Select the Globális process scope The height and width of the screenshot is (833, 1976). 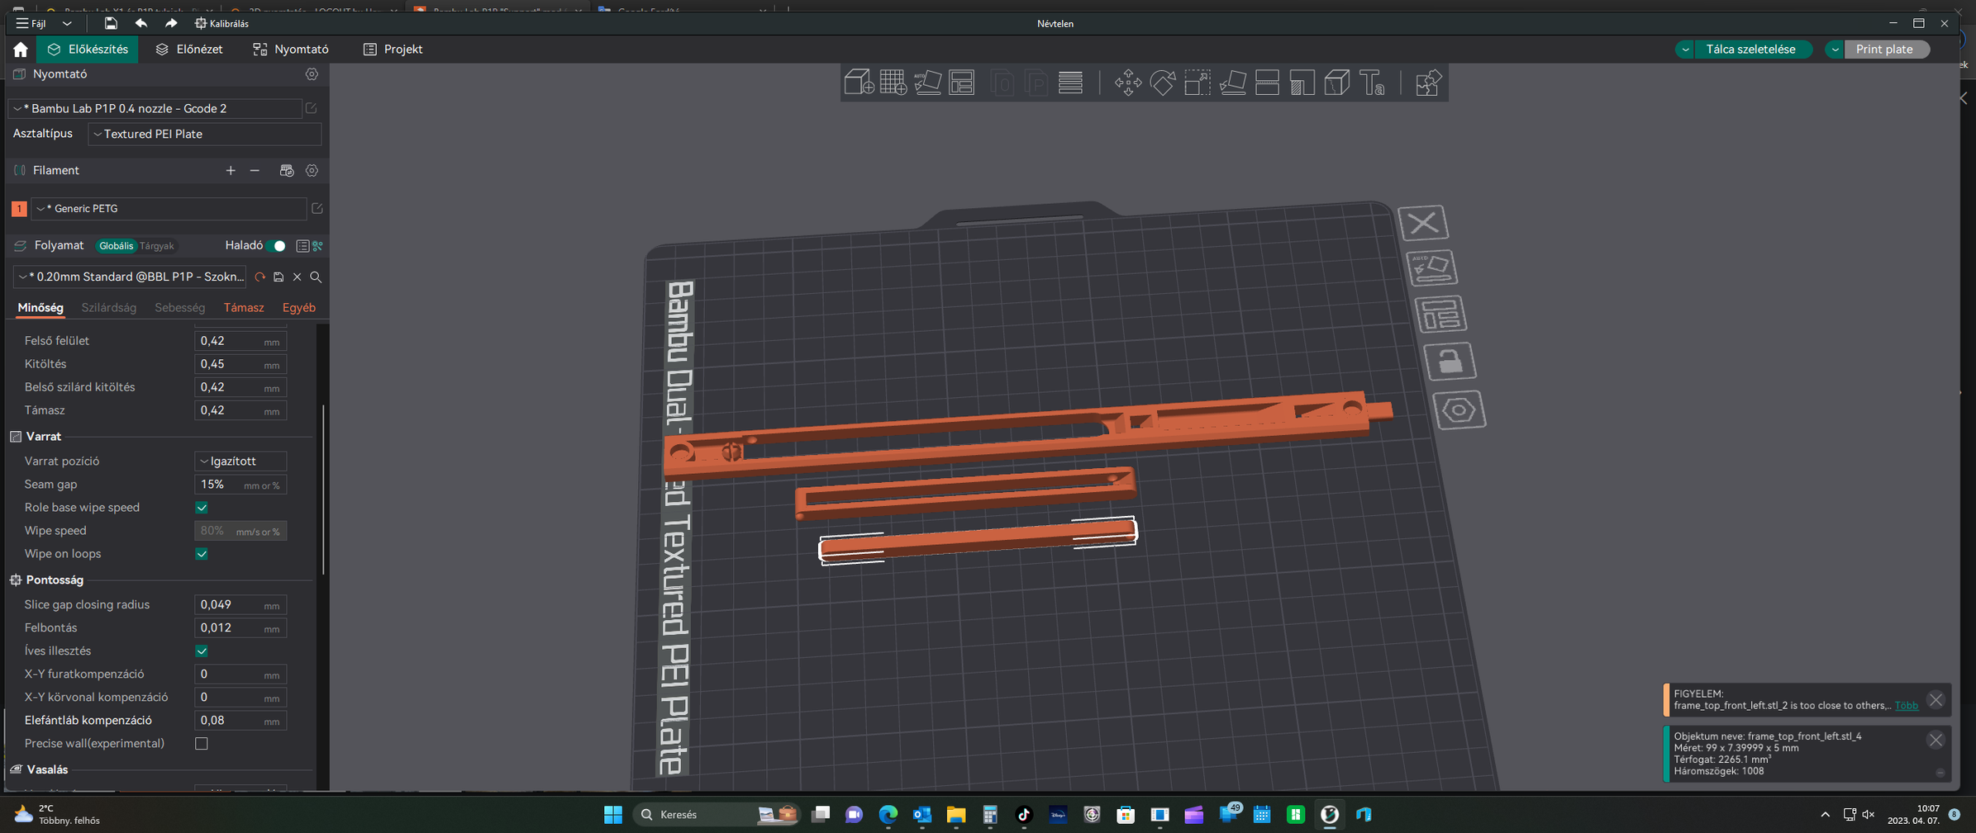116,246
